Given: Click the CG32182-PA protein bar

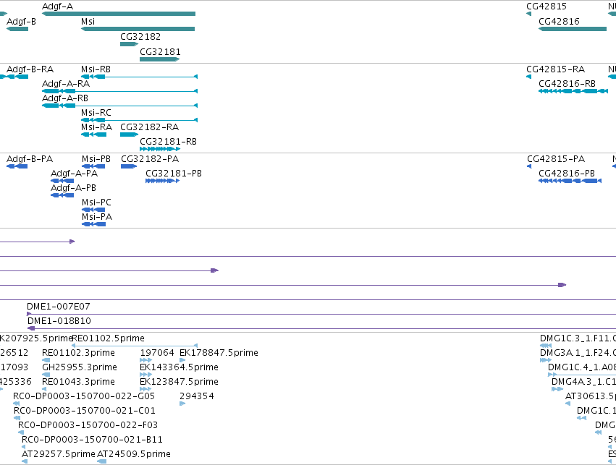Looking at the screenshot, I should point(129,166).
